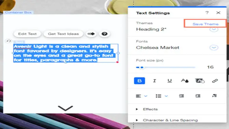
Task: Open the text color picker icon
Action: [x=185, y=81]
